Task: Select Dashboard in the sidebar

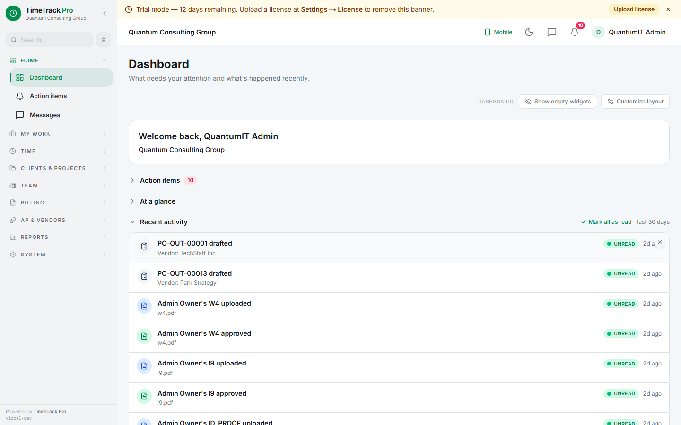Action: coord(61,77)
